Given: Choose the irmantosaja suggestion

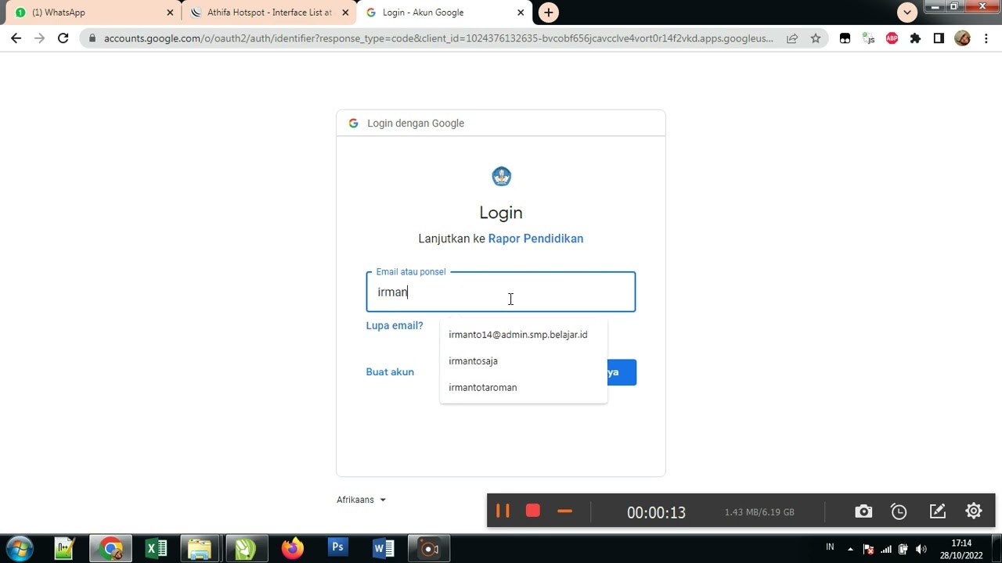Looking at the screenshot, I should coord(523,361).
